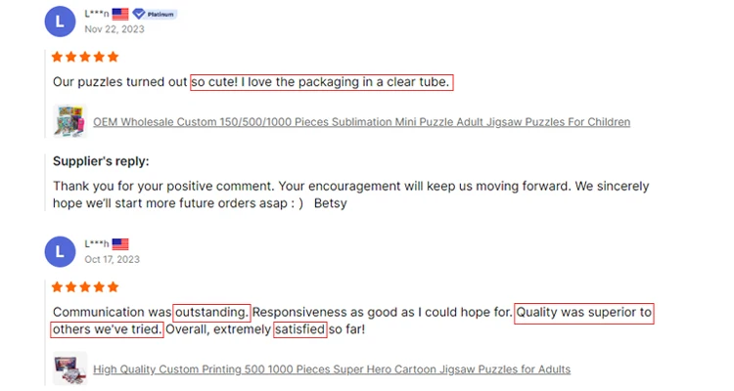The width and height of the screenshot is (734, 391).
Task: Open the Super Hero Cartoon puzzle thumbnail
Action: click(69, 369)
